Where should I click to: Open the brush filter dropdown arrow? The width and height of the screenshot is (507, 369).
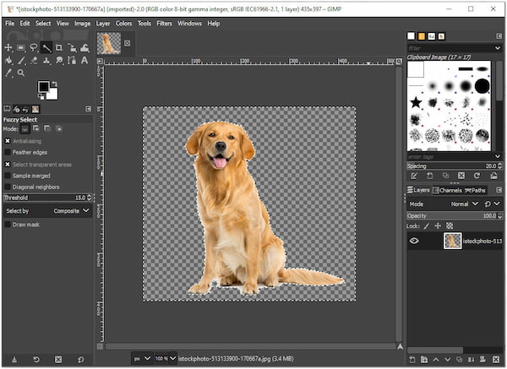pos(498,48)
